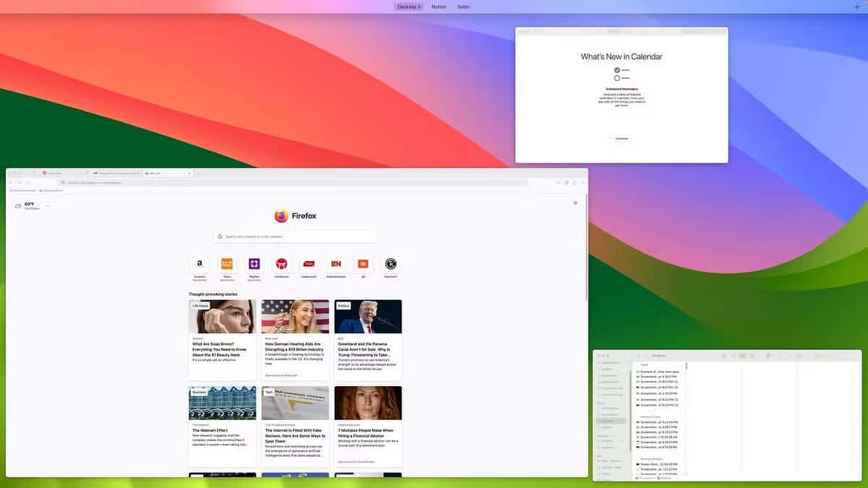
Task: Click the Firefox logo on new tab page
Action: click(281, 215)
